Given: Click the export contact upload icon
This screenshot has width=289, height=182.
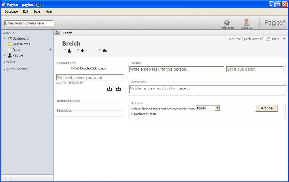Looking at the screenshot, I should (109, 89).
